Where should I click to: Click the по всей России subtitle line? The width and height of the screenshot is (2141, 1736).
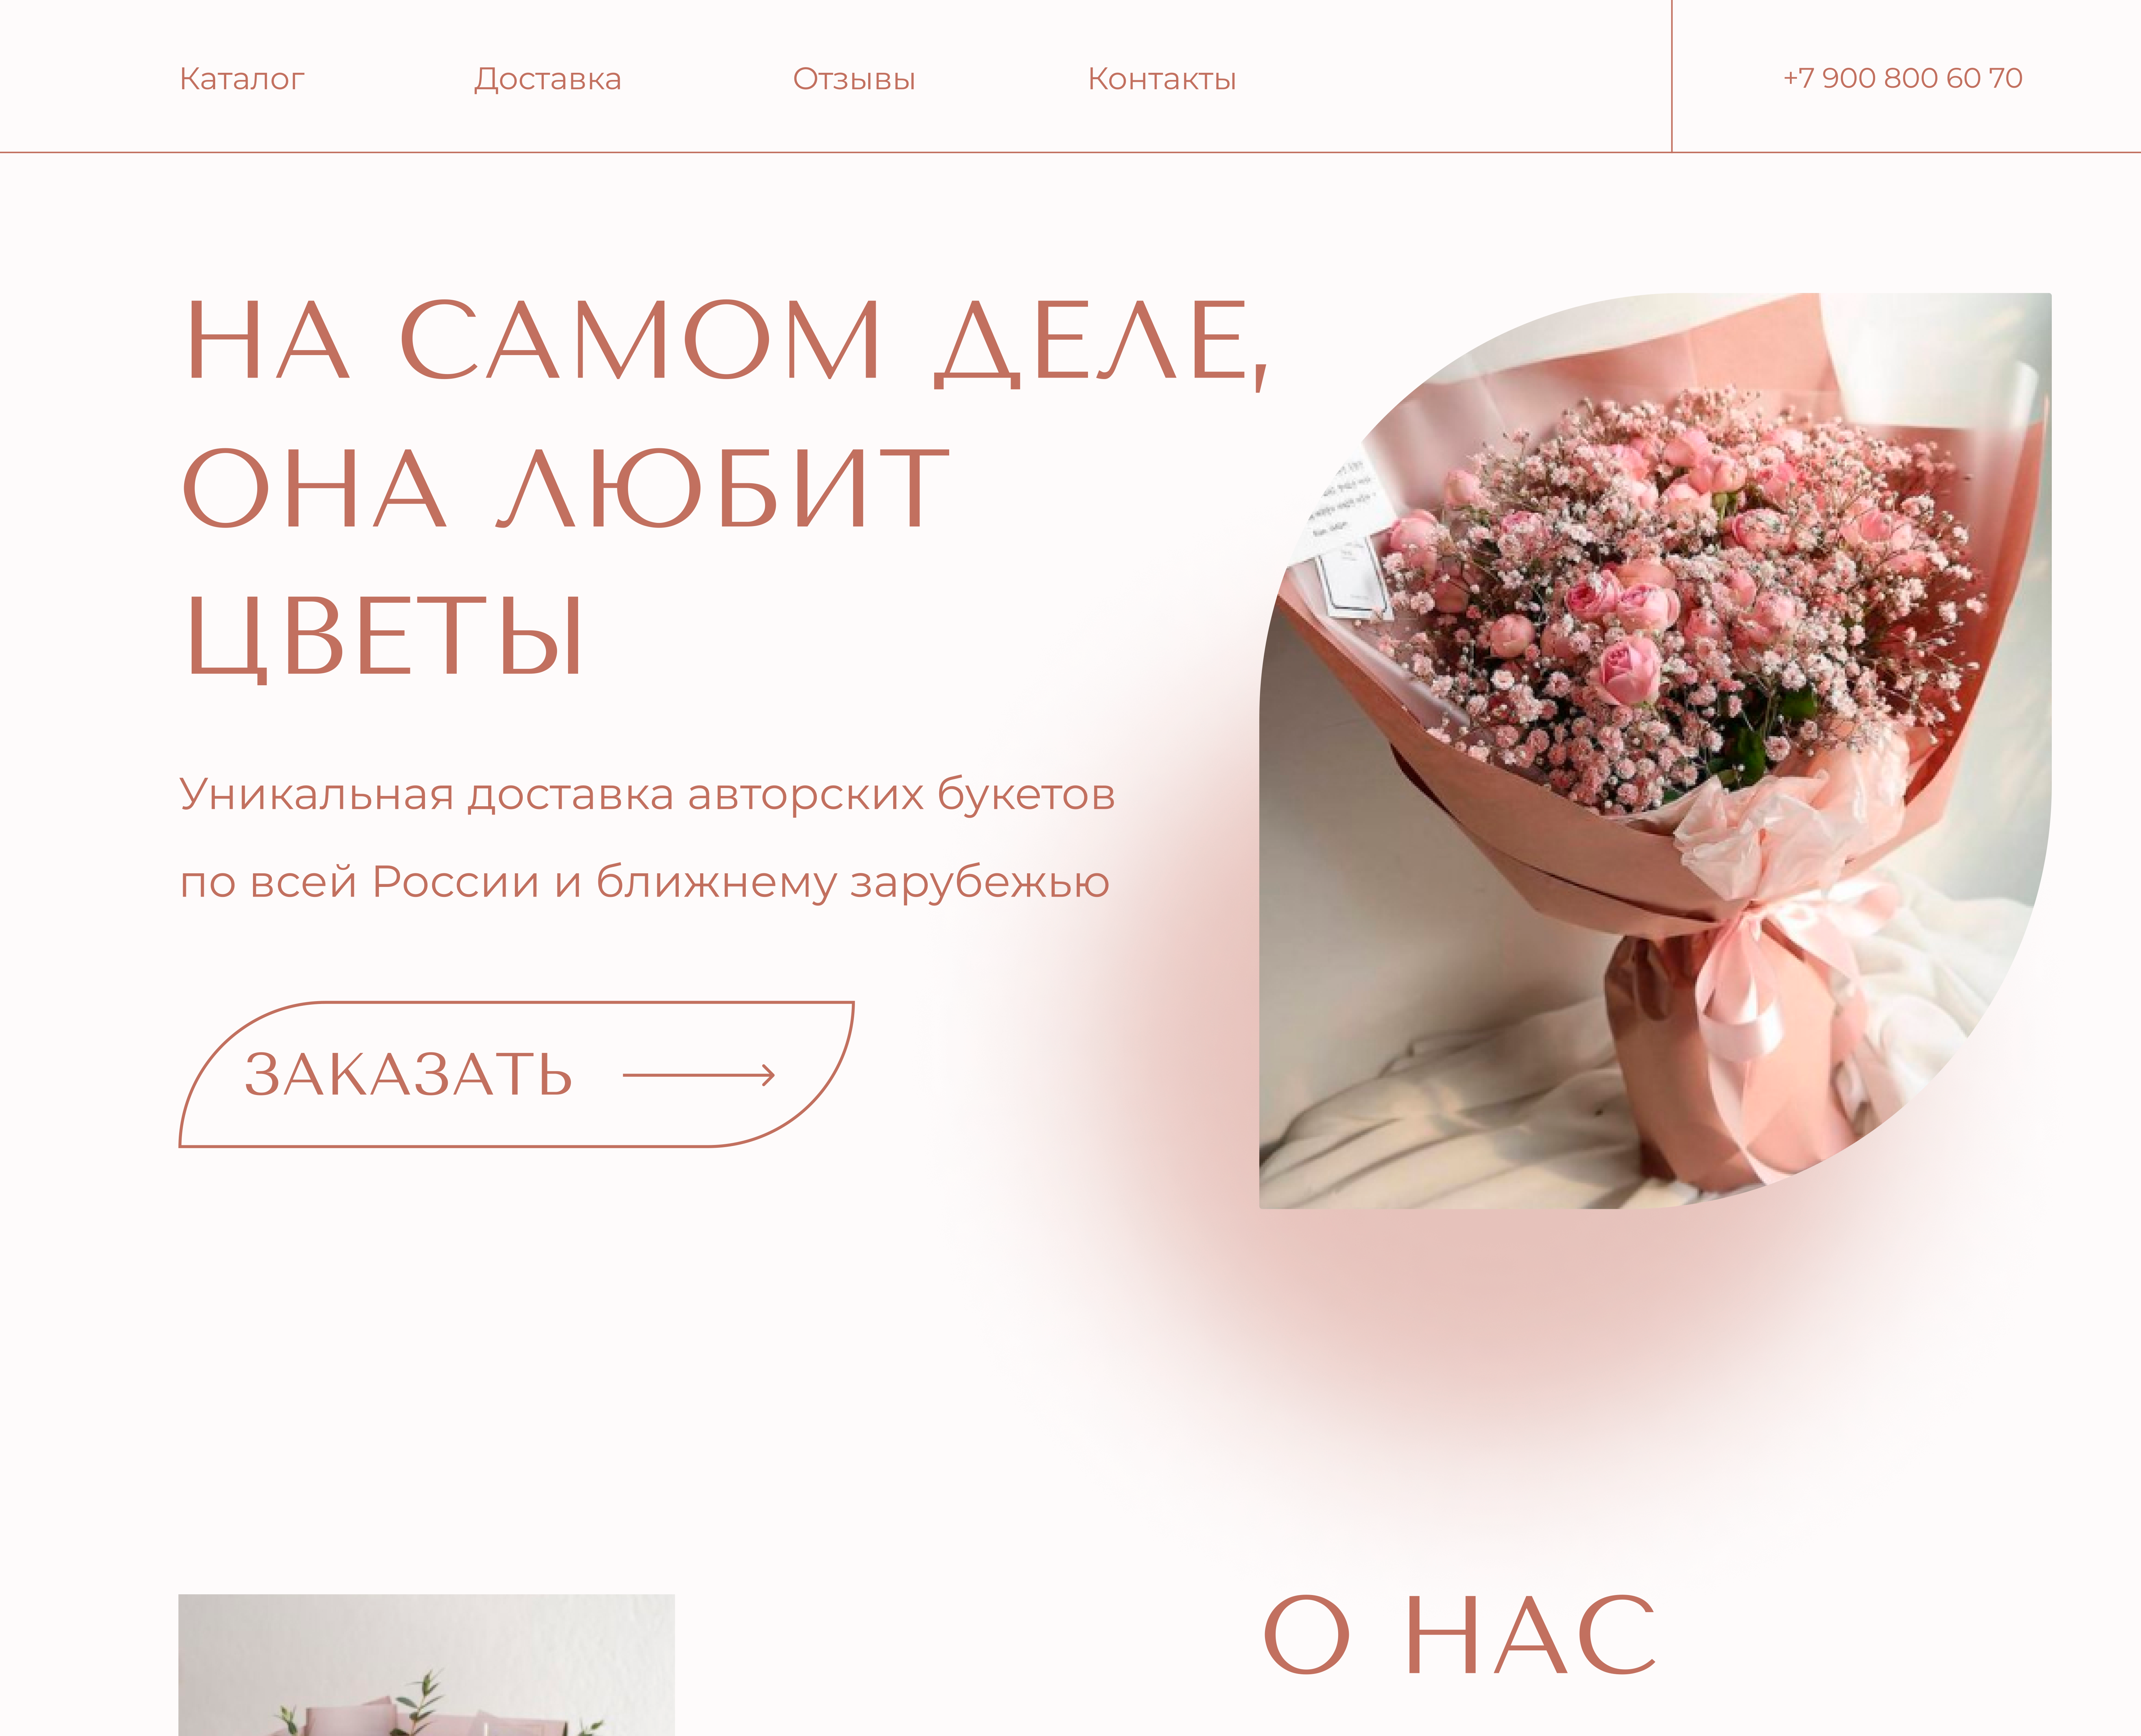(645, 882)
